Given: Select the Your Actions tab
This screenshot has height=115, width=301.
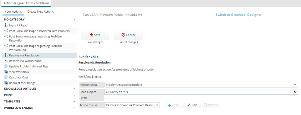Looking at the screenshot, I should (x=13, y=12).
